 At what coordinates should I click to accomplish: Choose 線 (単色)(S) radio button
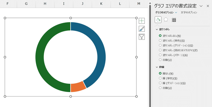pos(160,78)
